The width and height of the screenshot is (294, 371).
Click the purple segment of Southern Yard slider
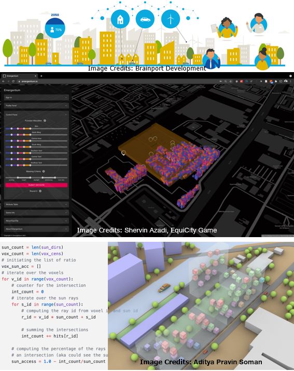[x=15, y=153]
